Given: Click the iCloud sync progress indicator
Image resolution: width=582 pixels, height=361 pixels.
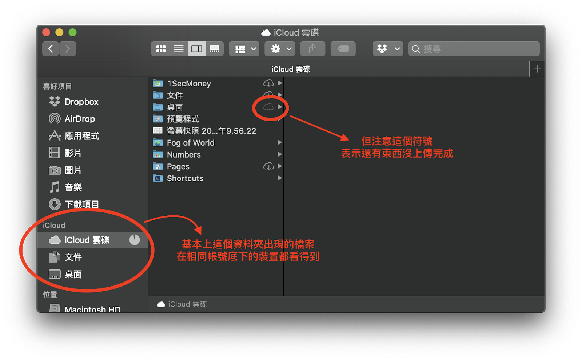Looking at the screenshot, I should [135, 240].
